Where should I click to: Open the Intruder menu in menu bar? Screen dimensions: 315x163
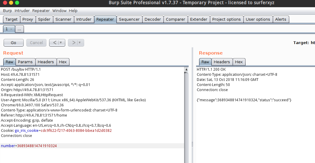[x=22, y=11]
